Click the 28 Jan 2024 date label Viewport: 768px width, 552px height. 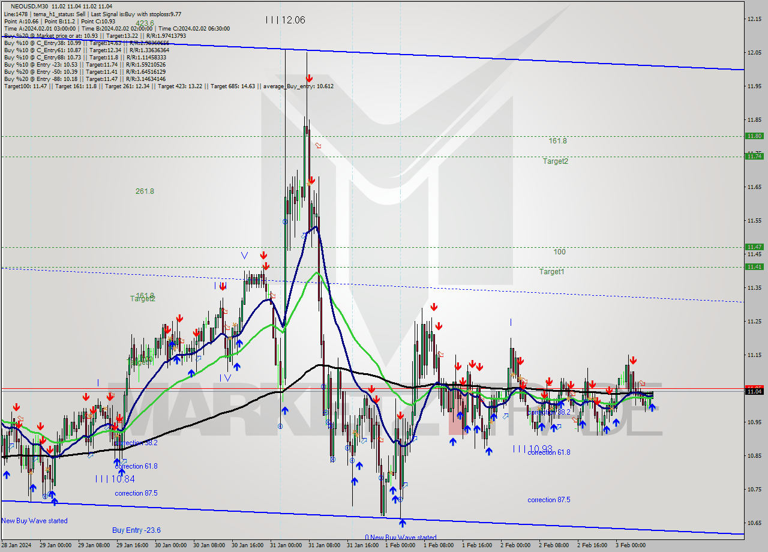coord(16,545)
